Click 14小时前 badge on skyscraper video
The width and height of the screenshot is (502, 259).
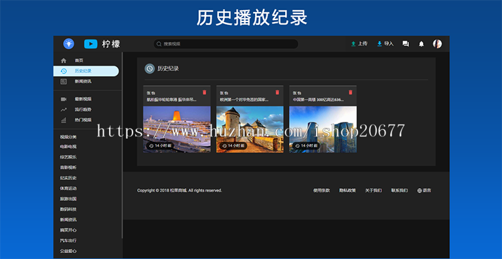point(306,146)
